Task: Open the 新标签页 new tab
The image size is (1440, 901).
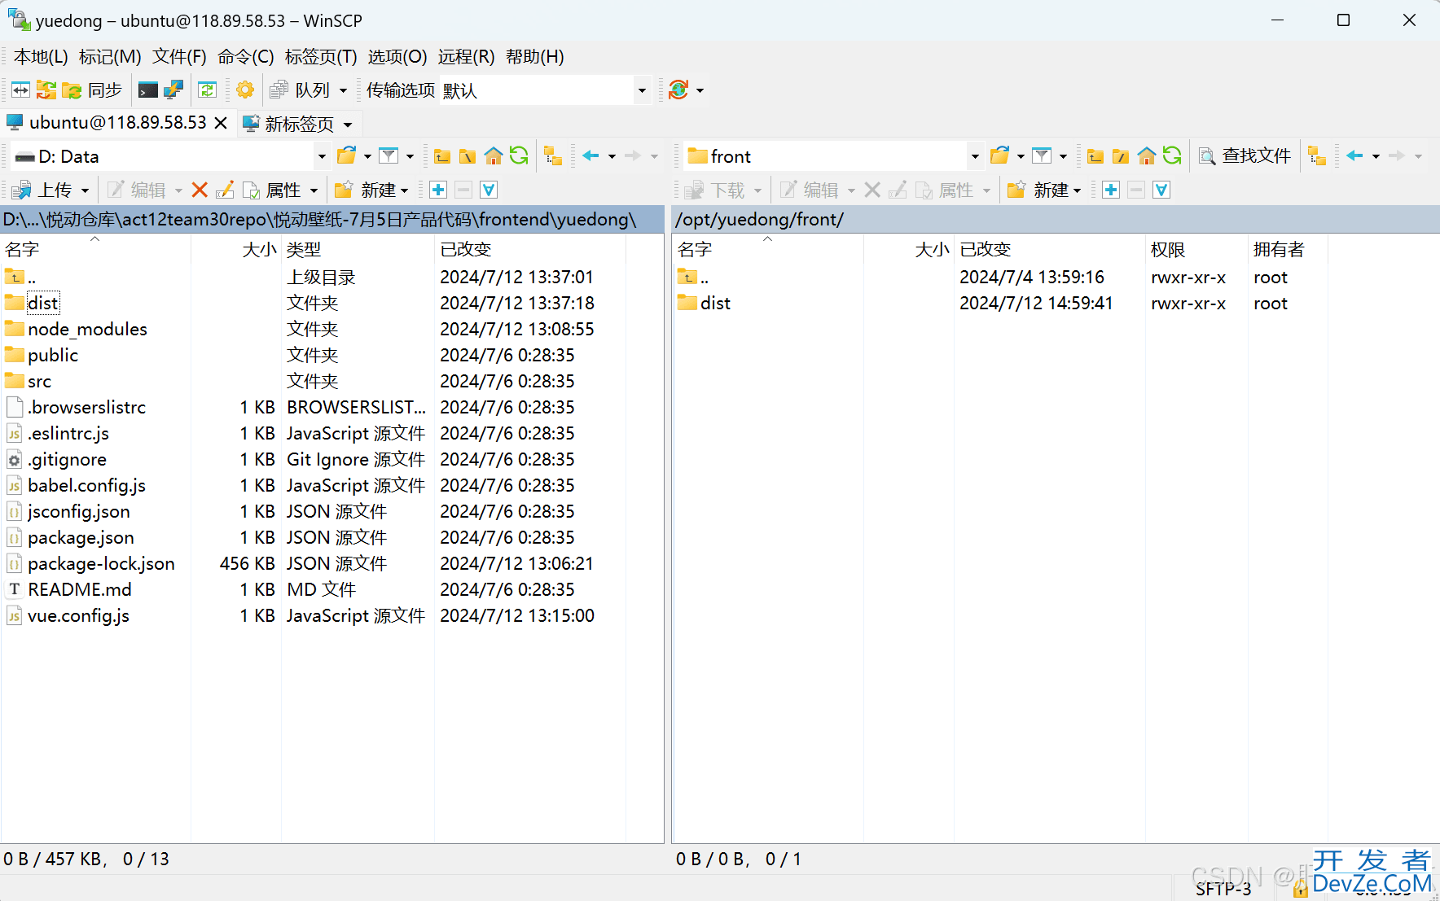Action: coord(289,124)
